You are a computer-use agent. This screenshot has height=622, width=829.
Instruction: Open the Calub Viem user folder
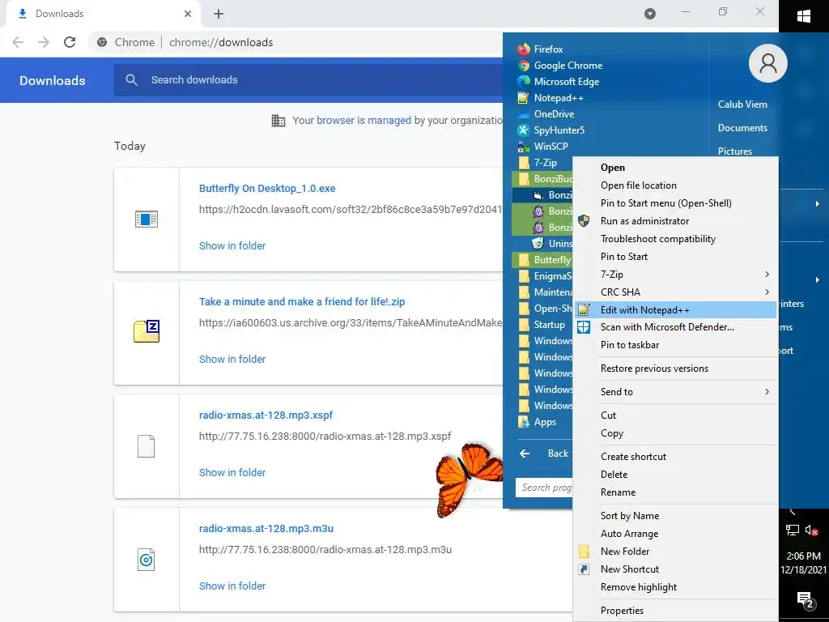[742, 104]
